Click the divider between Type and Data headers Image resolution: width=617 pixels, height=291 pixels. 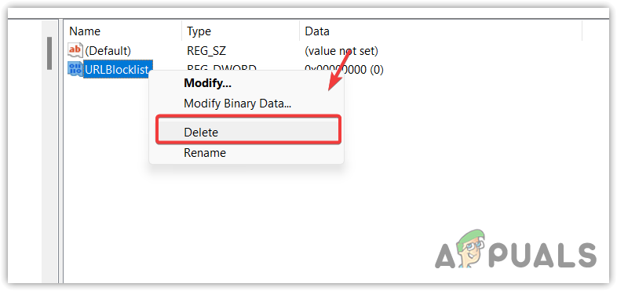coord(299,31)
